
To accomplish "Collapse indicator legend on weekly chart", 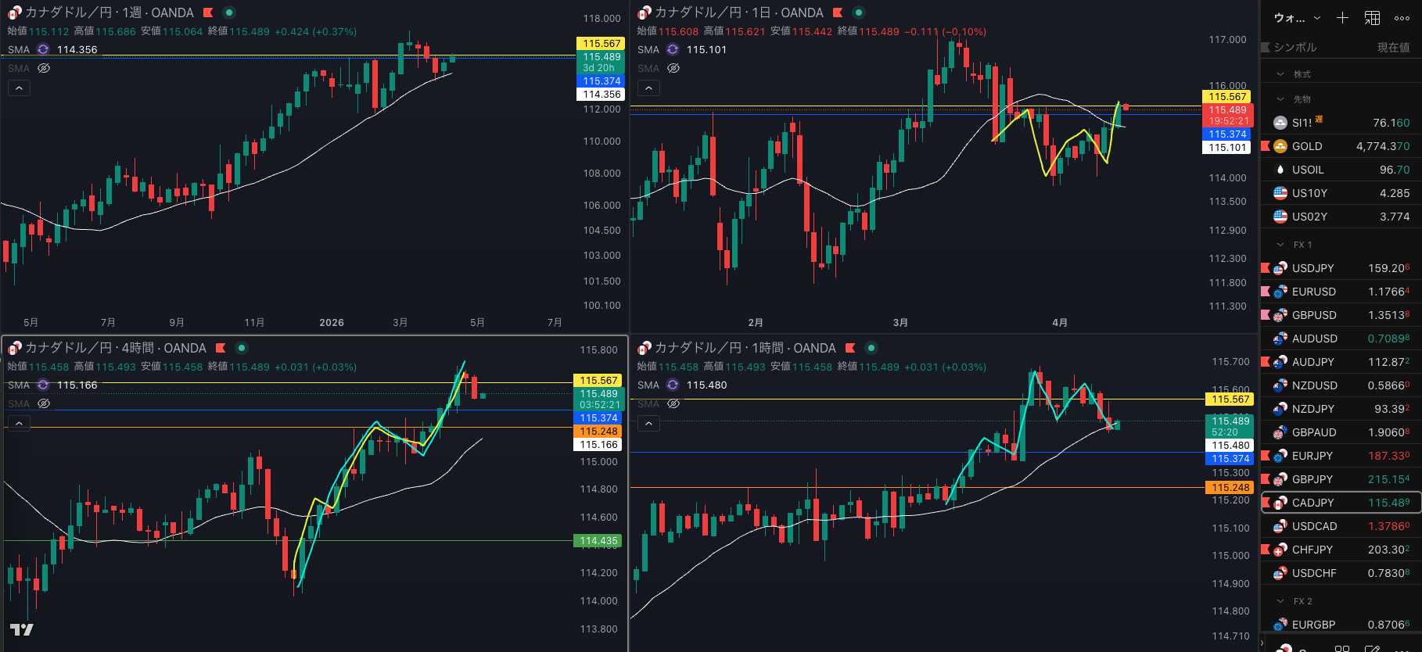I will coord(19,88).
